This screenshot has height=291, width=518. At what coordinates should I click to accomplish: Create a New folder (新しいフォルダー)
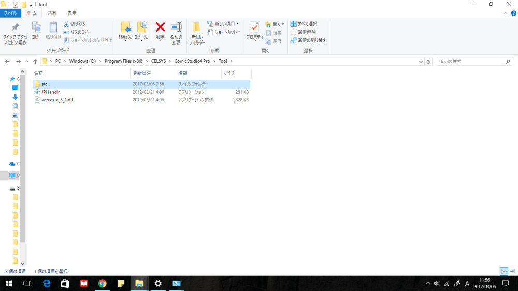coord(197,33)
